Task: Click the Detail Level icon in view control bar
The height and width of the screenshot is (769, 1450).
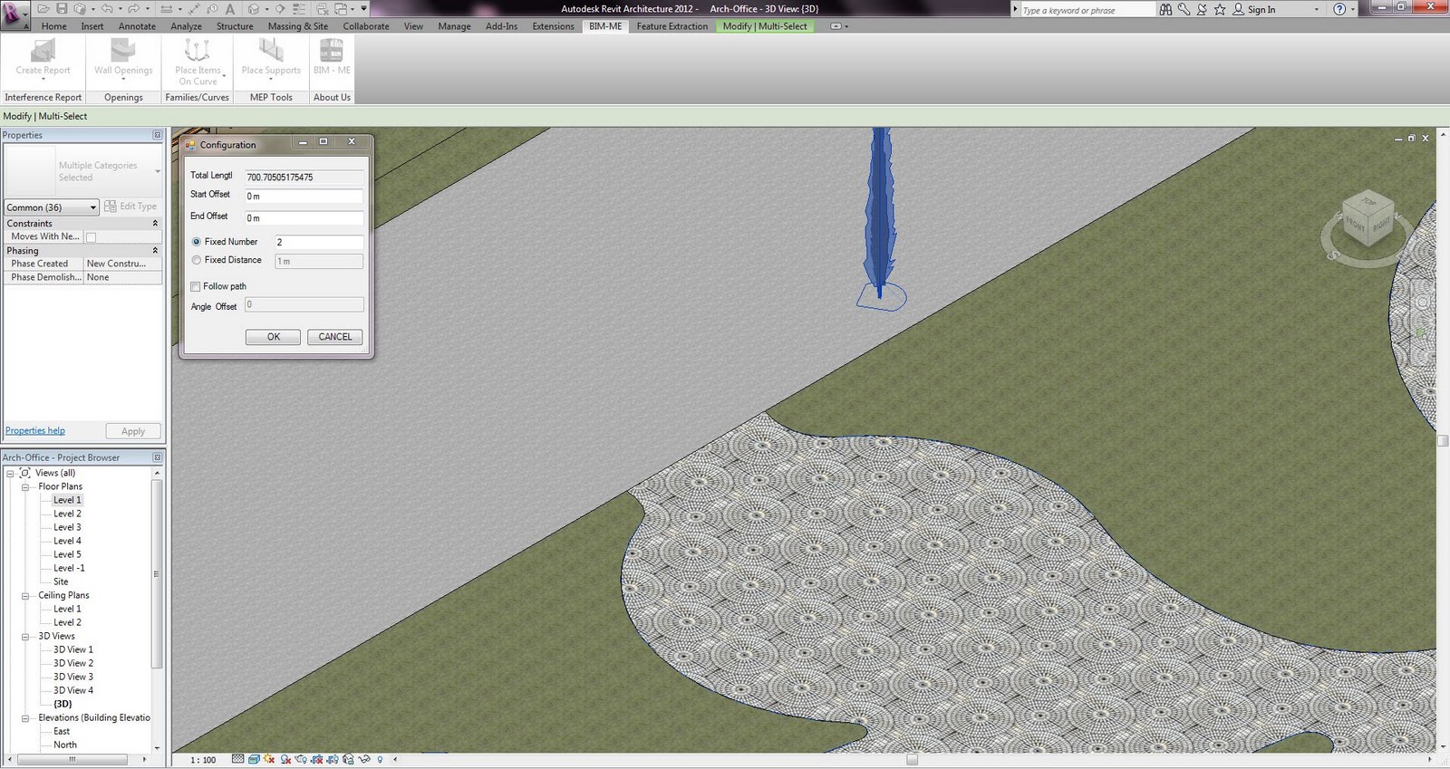Action: (x=237, y=759)
